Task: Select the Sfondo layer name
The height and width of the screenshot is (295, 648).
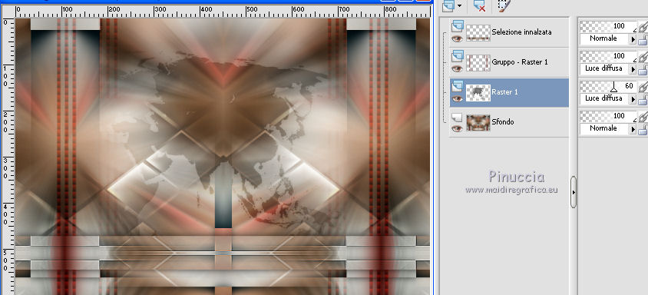Action: point(503,122)
